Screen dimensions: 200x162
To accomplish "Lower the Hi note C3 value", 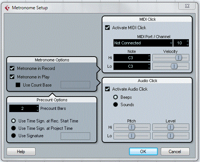I will pyautogui.click(x=149, y=60).
